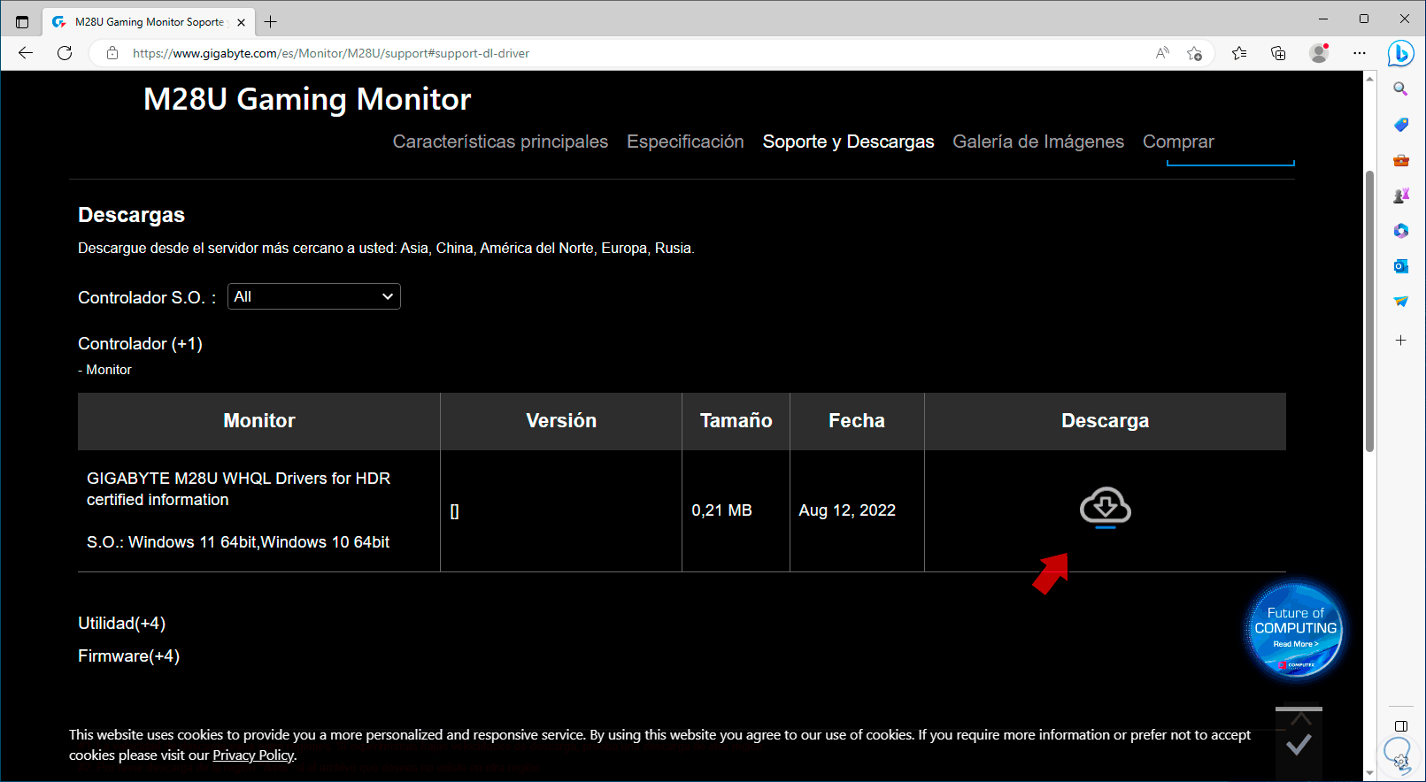Screen dimensions: 1426x782
Task: Download the GIGABYTE M28U WHQL driver via cloud icon
Action: tap(1105, 507)
